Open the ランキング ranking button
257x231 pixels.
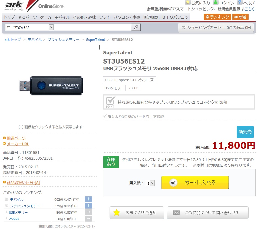pos(217,17)
